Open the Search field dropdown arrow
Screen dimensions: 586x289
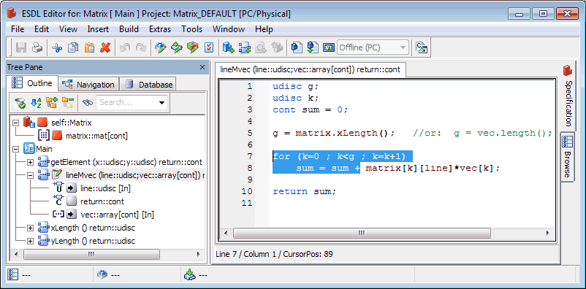pyautogui.click(x=161, y=103)
